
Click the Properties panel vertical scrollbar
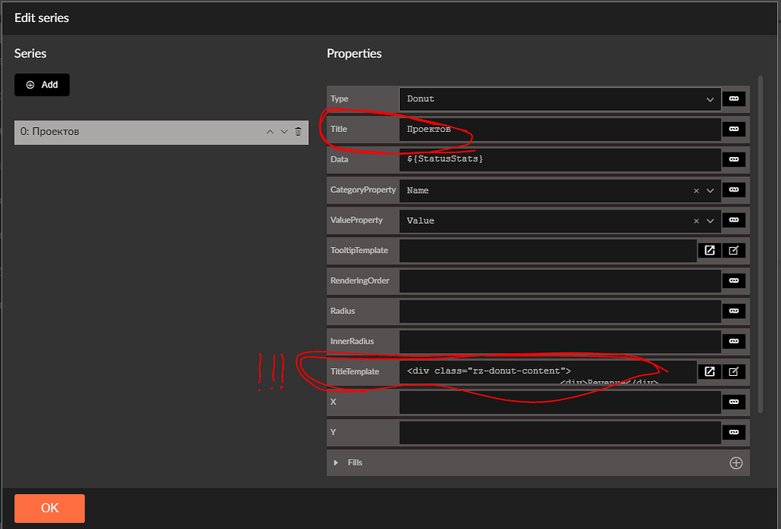[x=759, y=244]
